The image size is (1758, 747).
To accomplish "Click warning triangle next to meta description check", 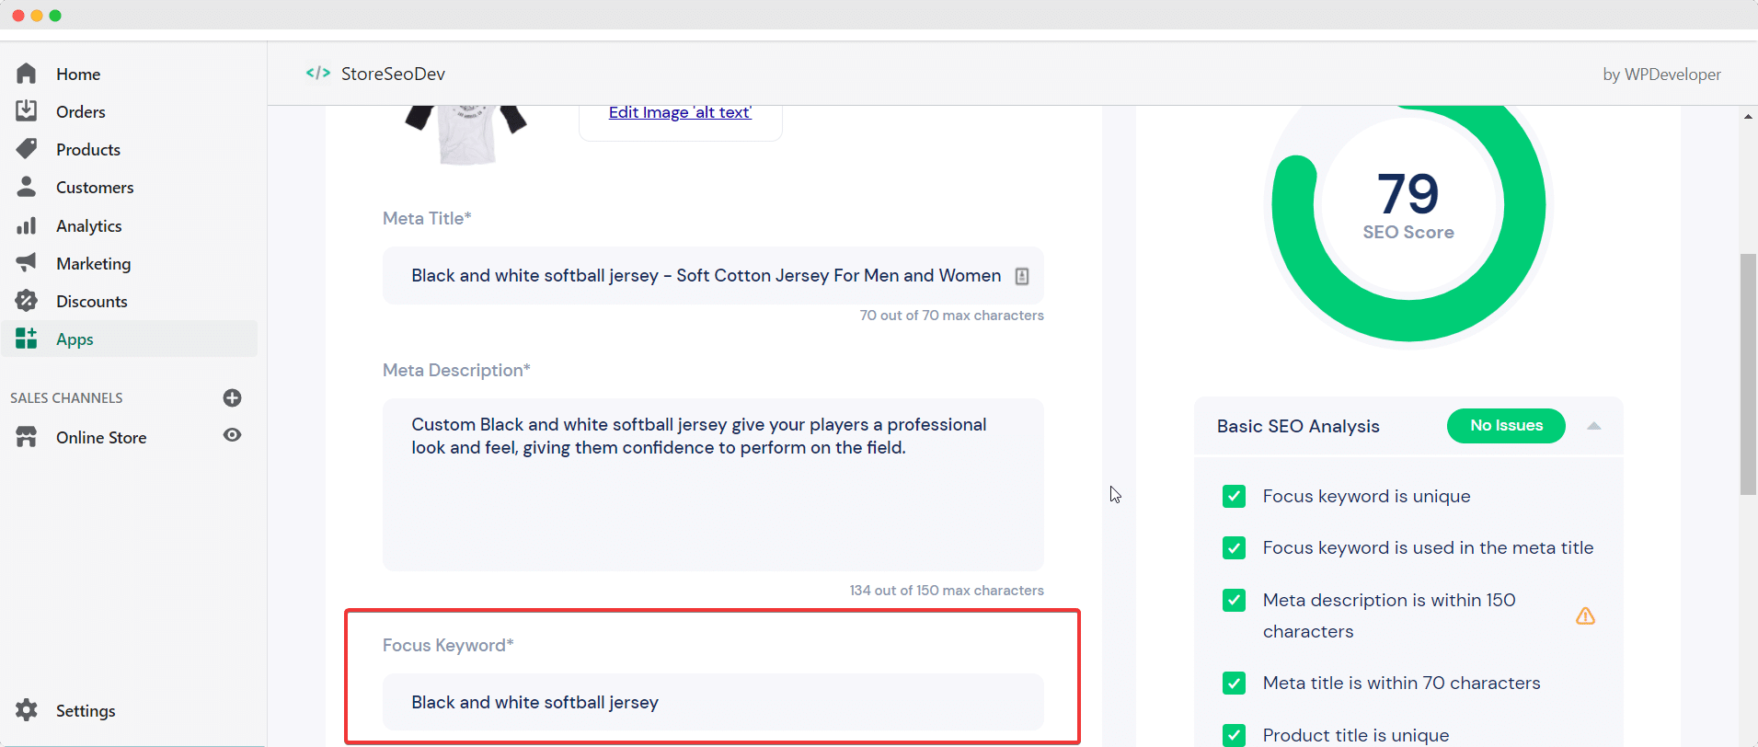I will (x=1585, y=615).
